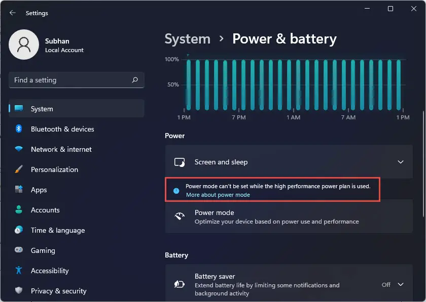Click the Personalization paintbrush icon

[x=19, y=169]
